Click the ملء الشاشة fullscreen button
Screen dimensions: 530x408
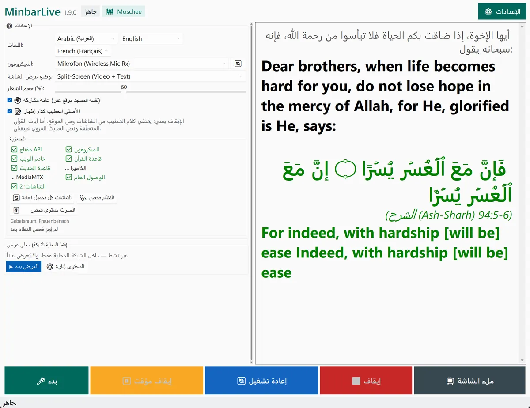tap(469, 381)
